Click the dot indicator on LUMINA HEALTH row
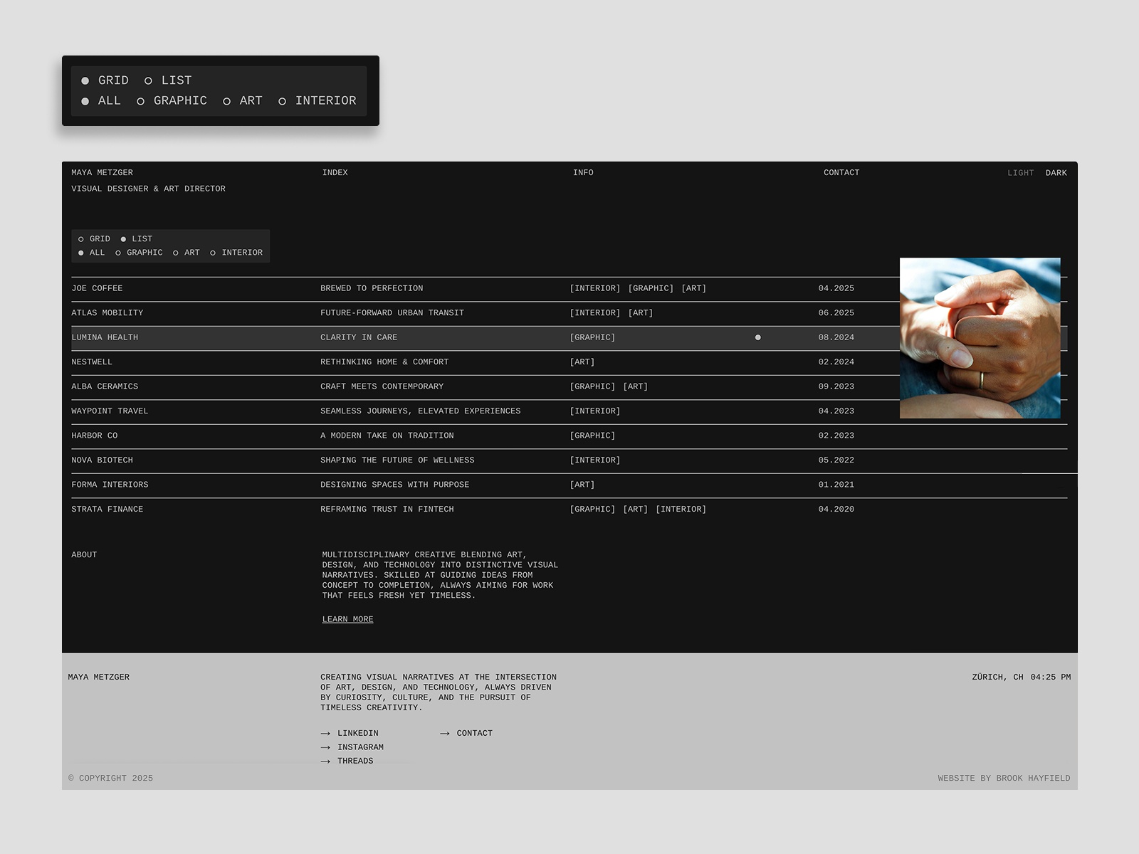 tap(757, 337)
